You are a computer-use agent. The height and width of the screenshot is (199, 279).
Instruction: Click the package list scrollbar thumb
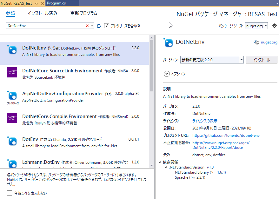pos(151,66)
